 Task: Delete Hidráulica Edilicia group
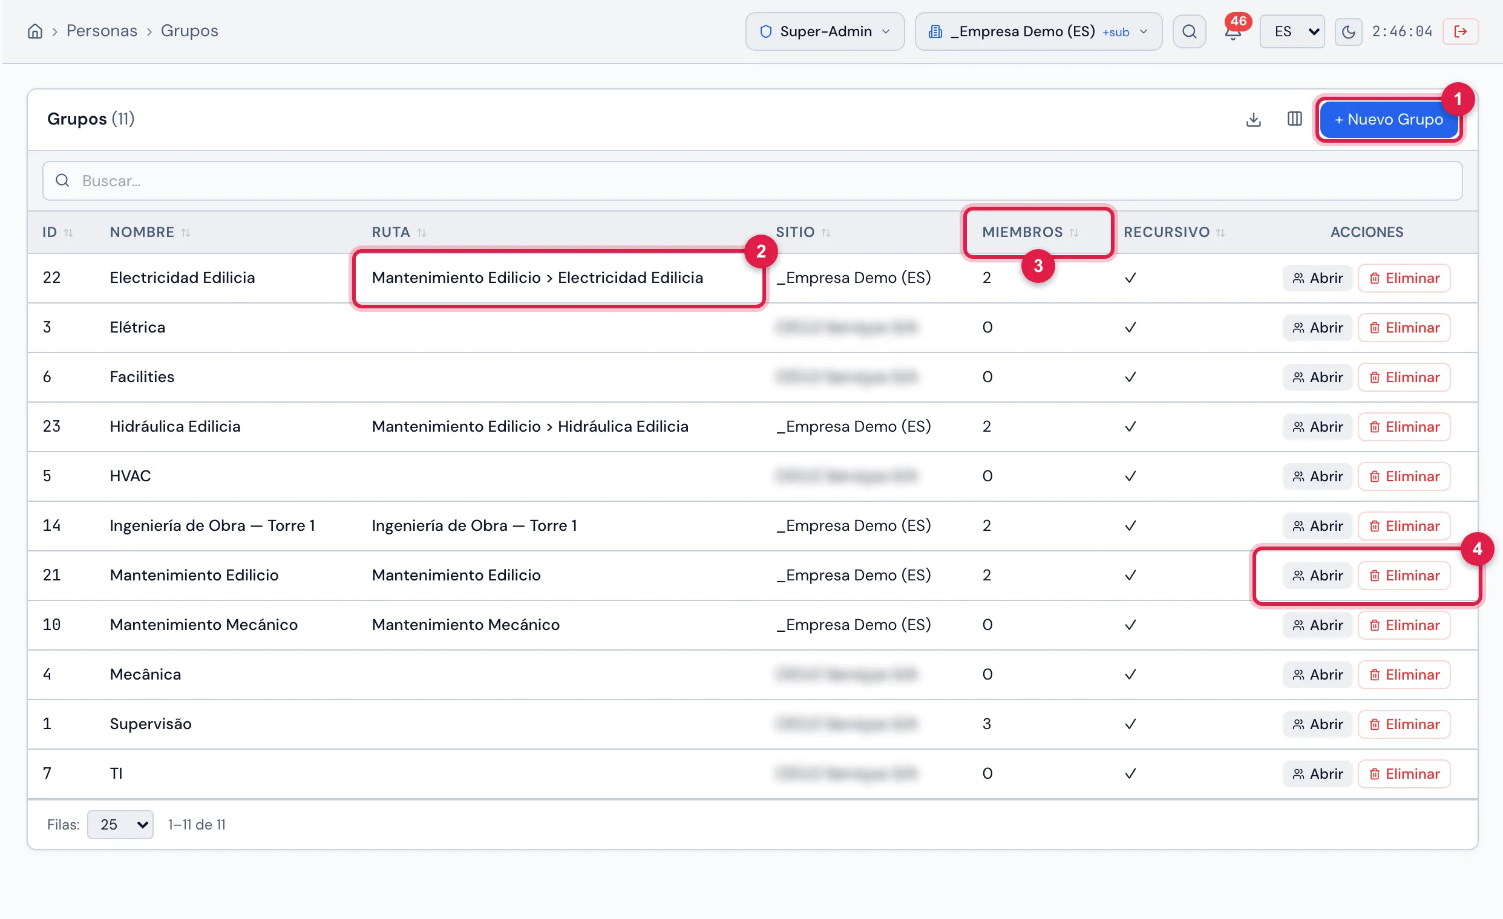coord(1404,427)
